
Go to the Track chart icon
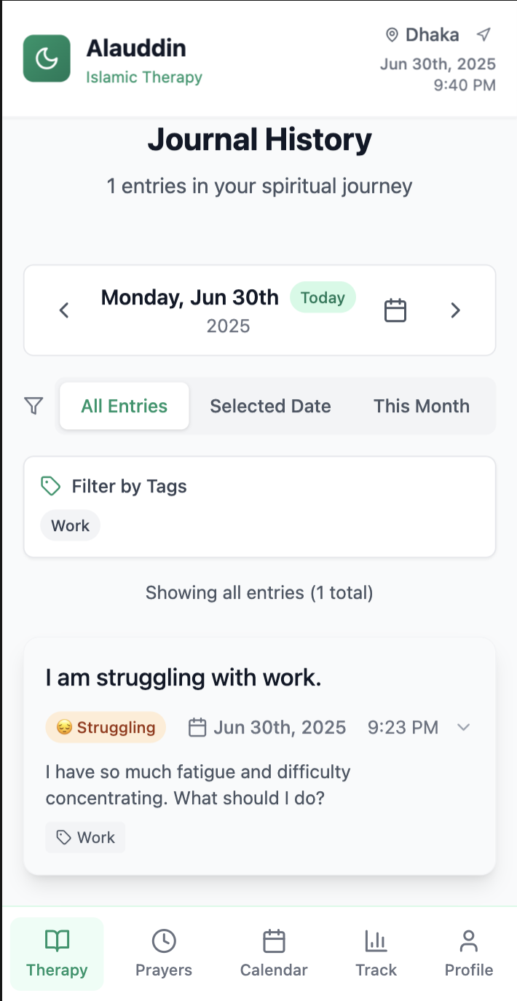pos(376,941)
